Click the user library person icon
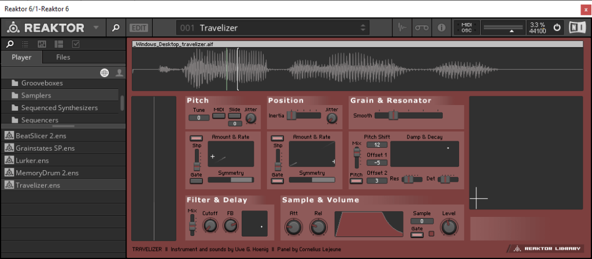 (x=119, y=72)
